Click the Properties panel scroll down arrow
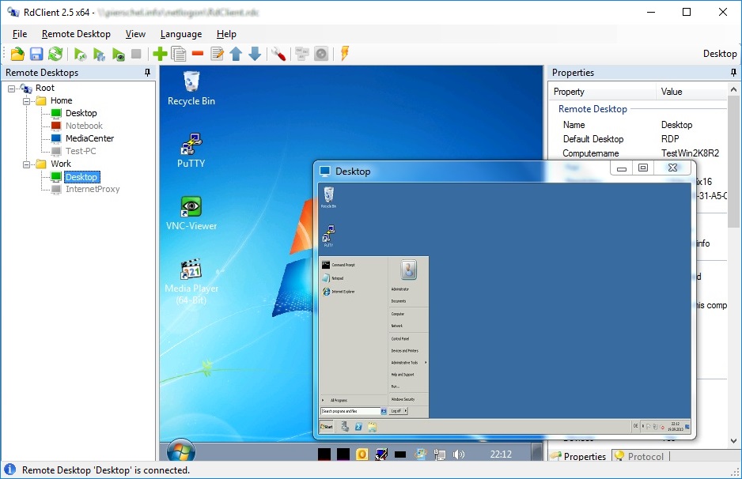Viewport: 742px width, 479px height. click(733, 441)
